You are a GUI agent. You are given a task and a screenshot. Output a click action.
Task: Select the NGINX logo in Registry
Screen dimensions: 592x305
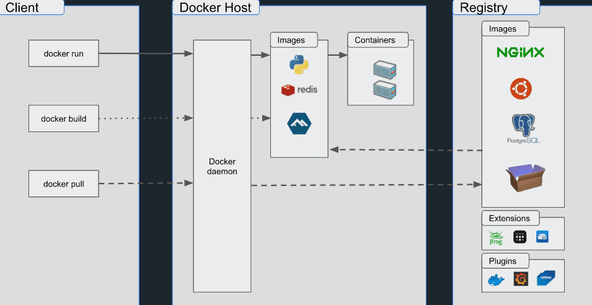[520, 53]
